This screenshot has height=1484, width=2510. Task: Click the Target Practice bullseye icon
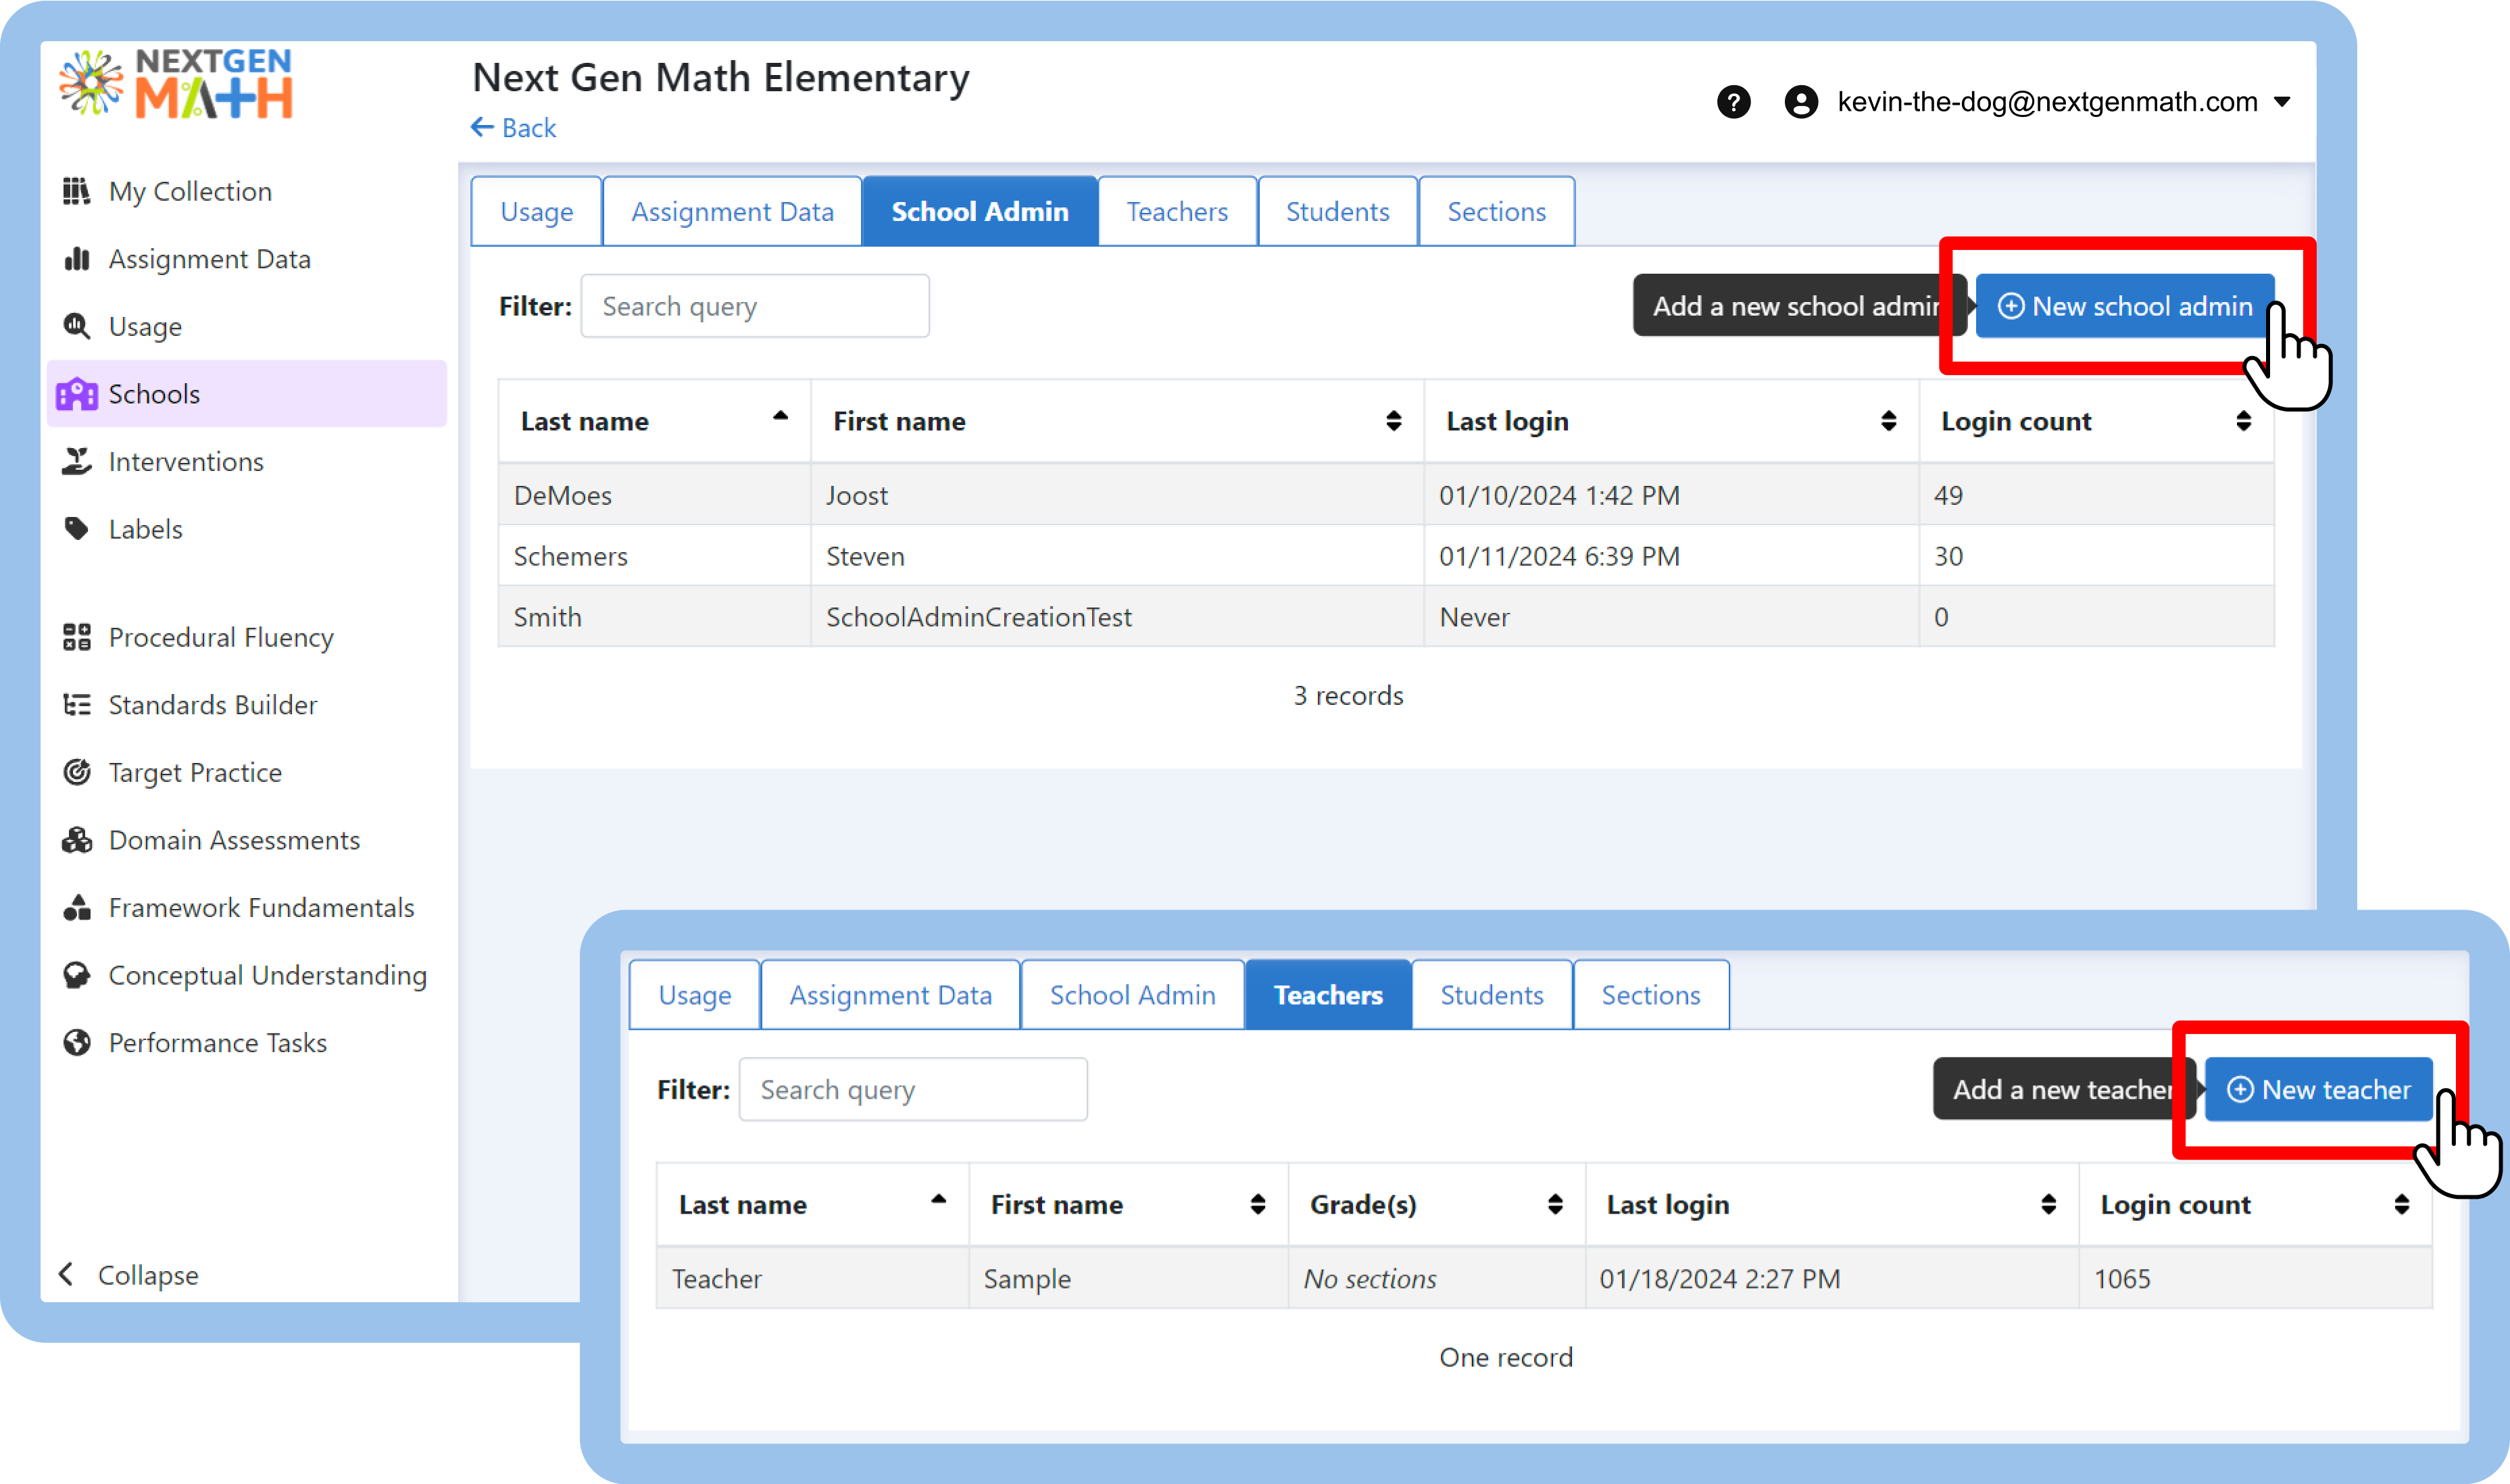click(76, 772)
